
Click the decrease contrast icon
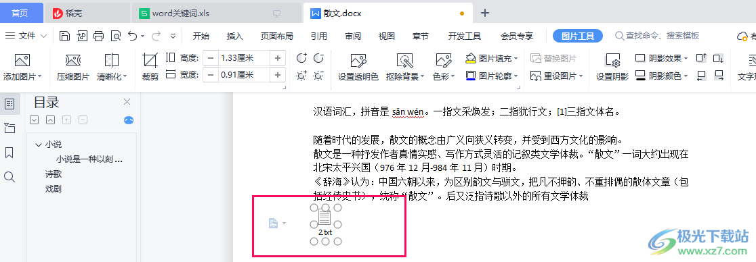point(318,58)
